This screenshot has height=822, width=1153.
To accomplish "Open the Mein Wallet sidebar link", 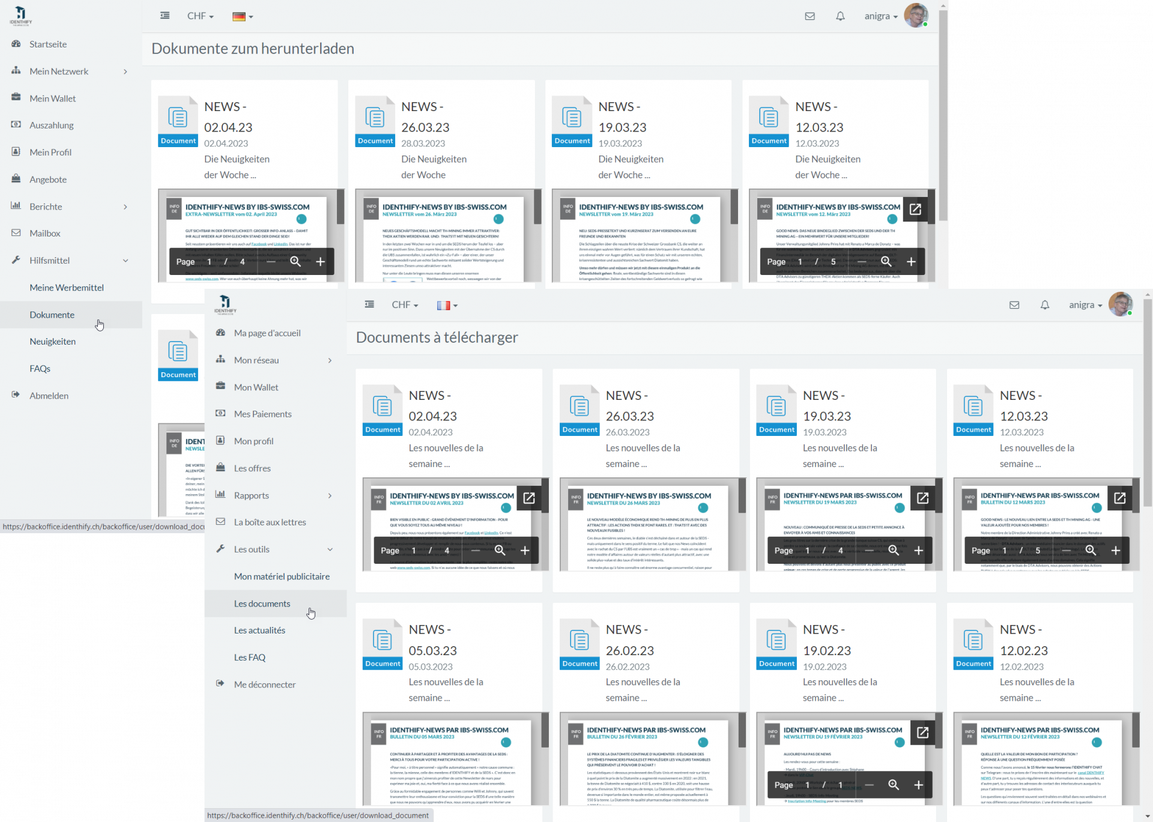I will [53, 98].
